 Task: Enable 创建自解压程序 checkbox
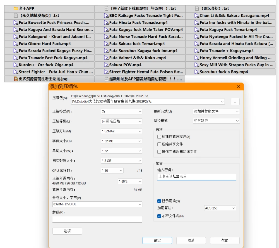tap(159, 137)
